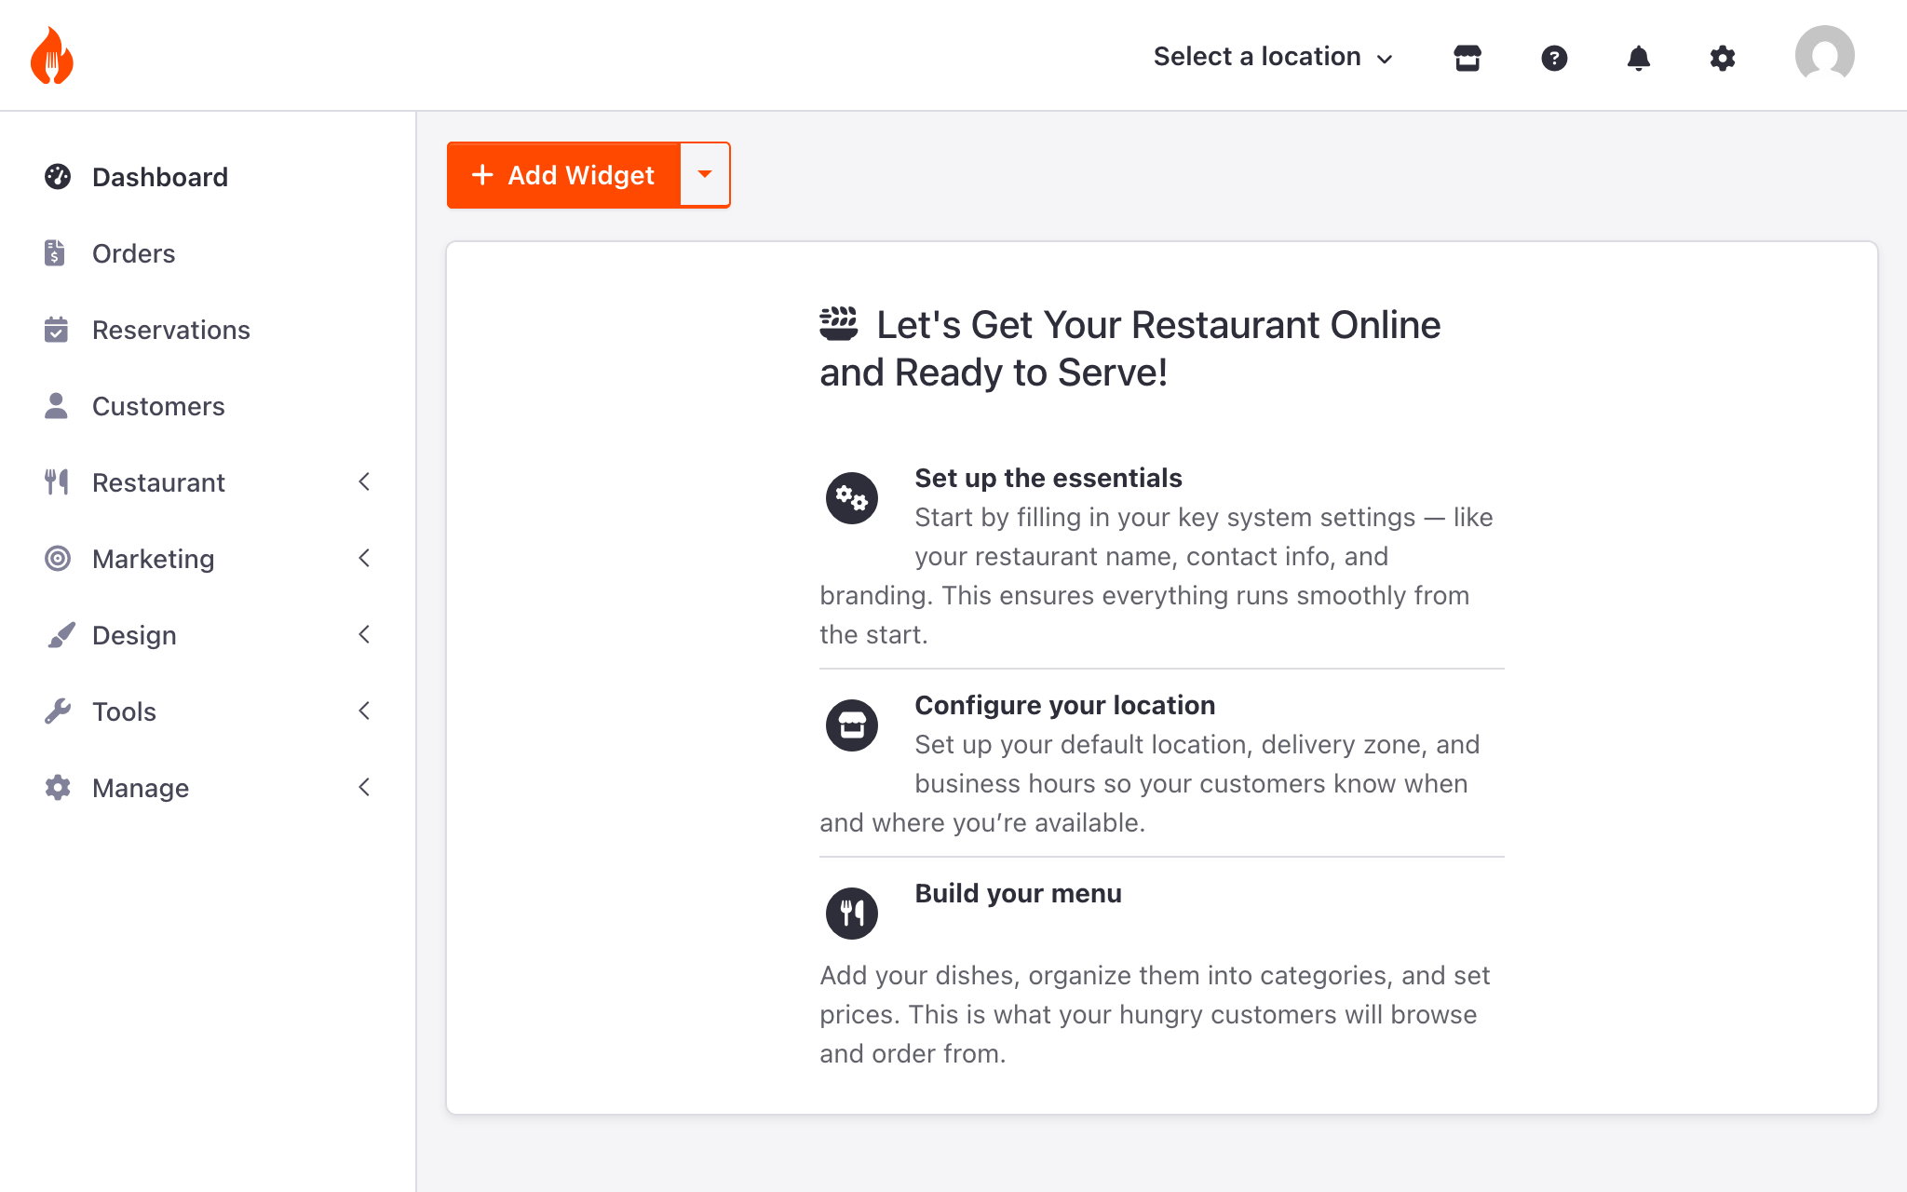Click the Build your menu utensils icon
Image resolution: width=1907 pixels, height=1192 pixels.
coord(851,913)
